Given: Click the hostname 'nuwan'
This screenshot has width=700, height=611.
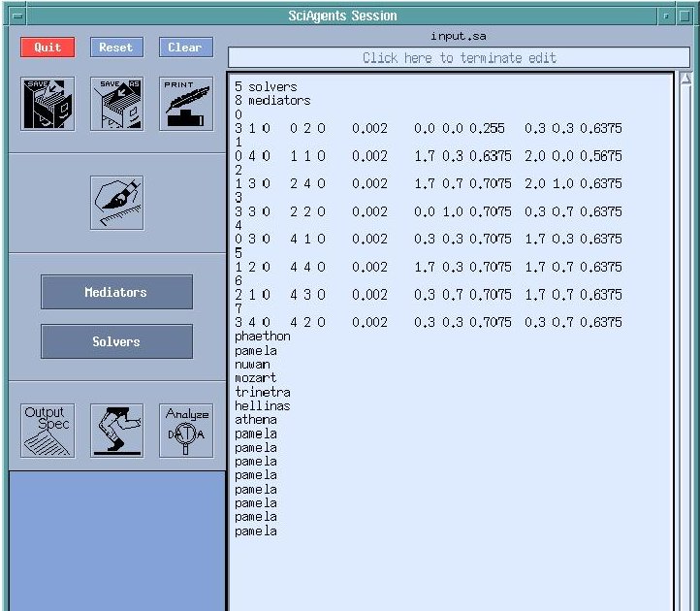Looking at the screenshot, I should (252, 365).
